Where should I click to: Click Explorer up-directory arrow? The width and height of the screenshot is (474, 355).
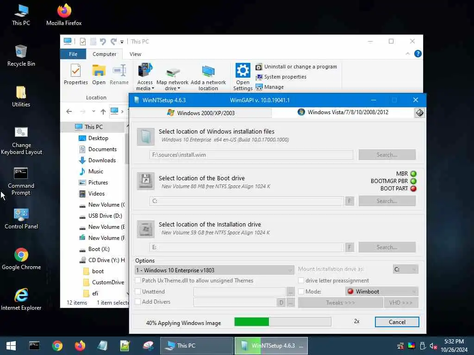[103, 111]
